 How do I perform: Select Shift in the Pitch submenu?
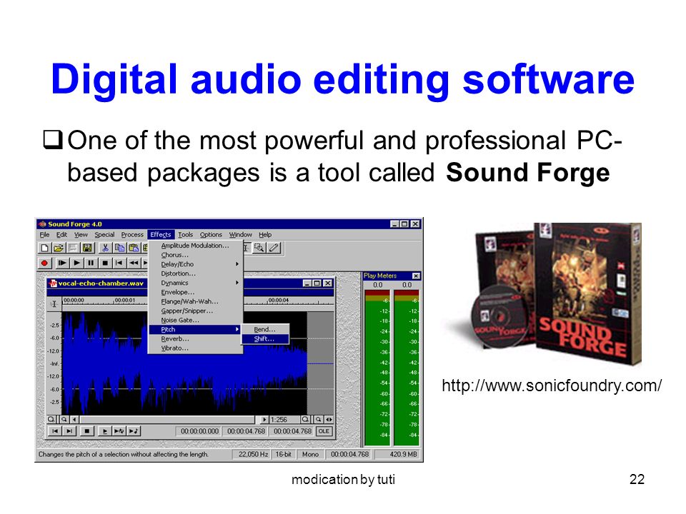(266, 339)
